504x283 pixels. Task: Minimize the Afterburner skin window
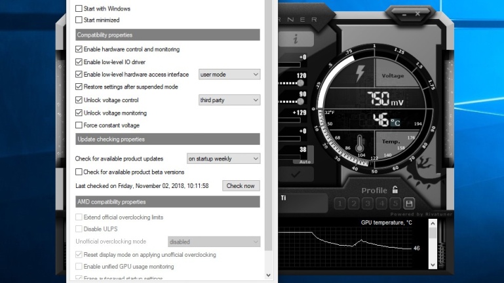click(x=404, y=14)
